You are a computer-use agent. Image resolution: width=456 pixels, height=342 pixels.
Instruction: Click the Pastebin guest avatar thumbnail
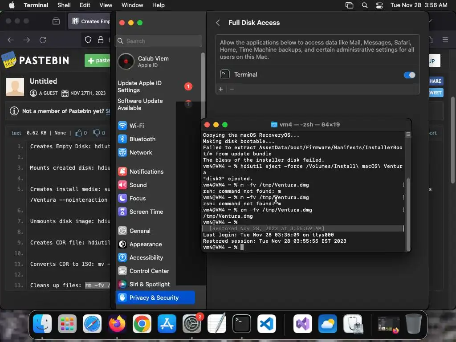point(15,87)
